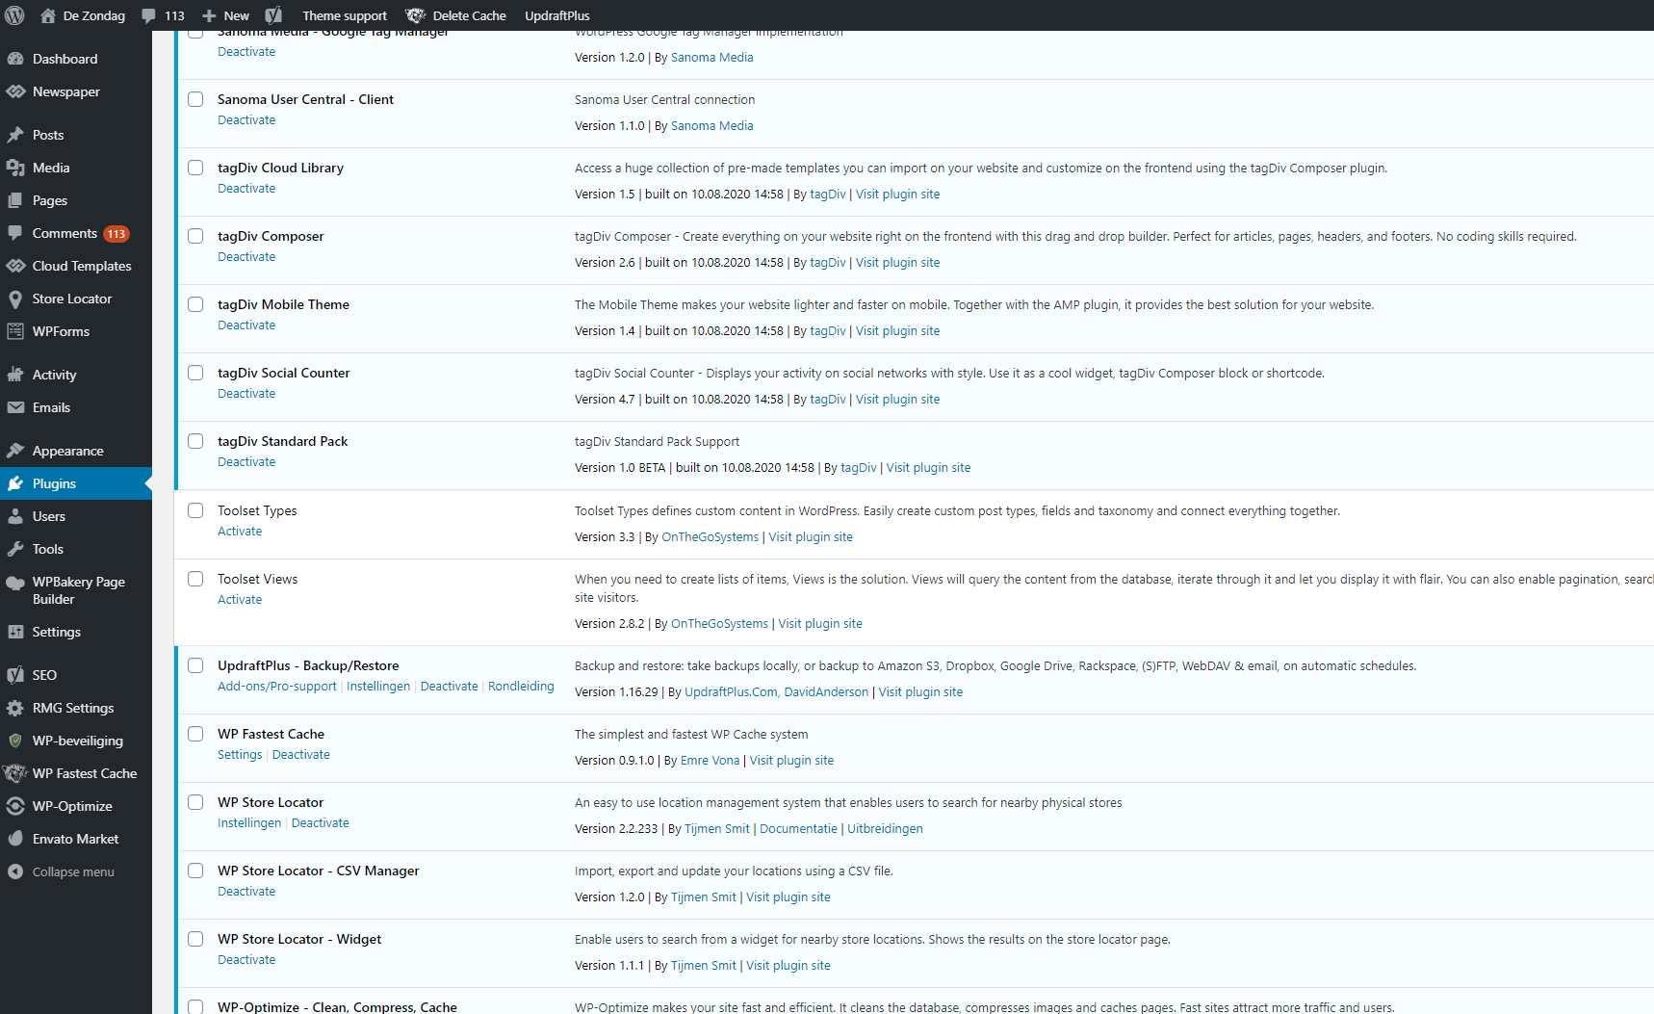The image size is (1654, 1014).
Task: Deactivate the tagDiv Composer plugin
Action: 246,257
